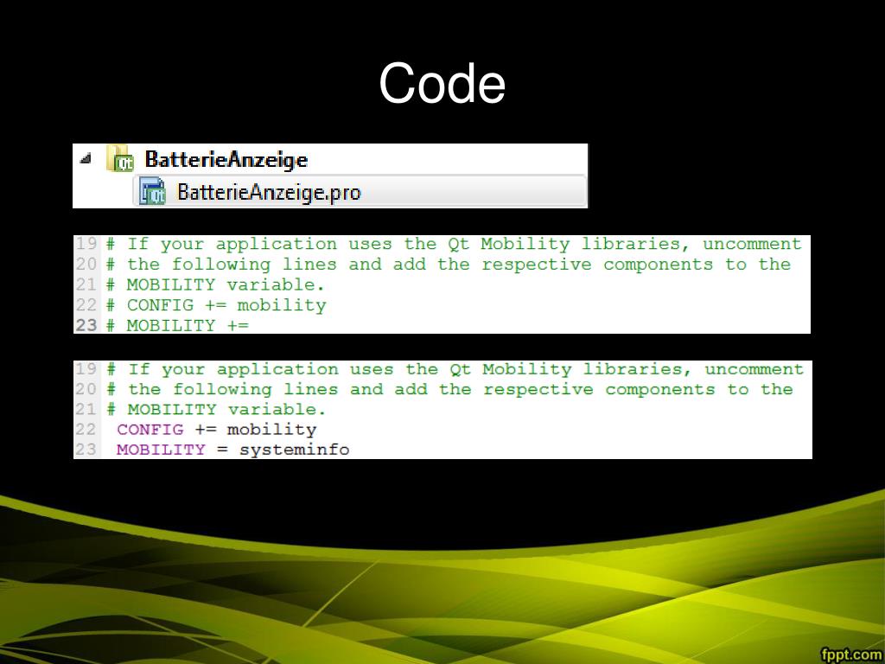Click first snippet's line '# MOBILITY variable.'
The width and height of the screenshot is (885, 664).
click(x=215, y=285)
